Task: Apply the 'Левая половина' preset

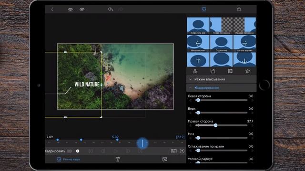Action: [x=221, y=26]
